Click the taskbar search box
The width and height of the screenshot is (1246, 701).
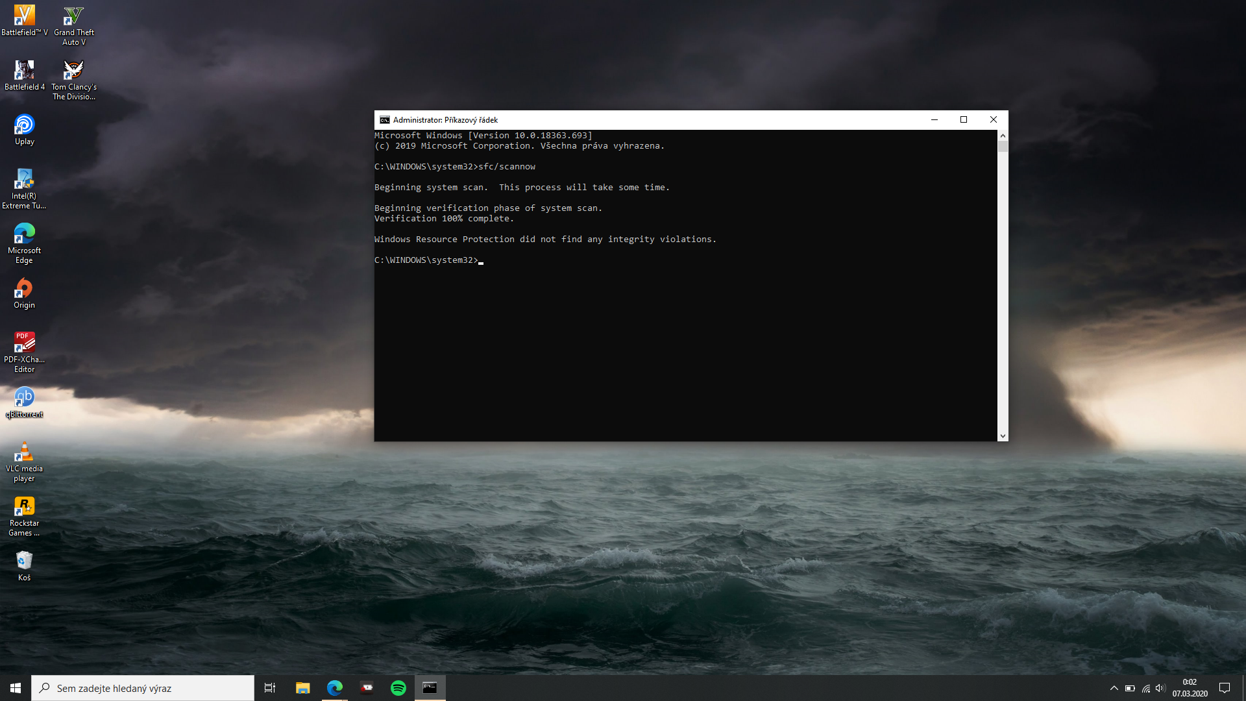point(143,688)
